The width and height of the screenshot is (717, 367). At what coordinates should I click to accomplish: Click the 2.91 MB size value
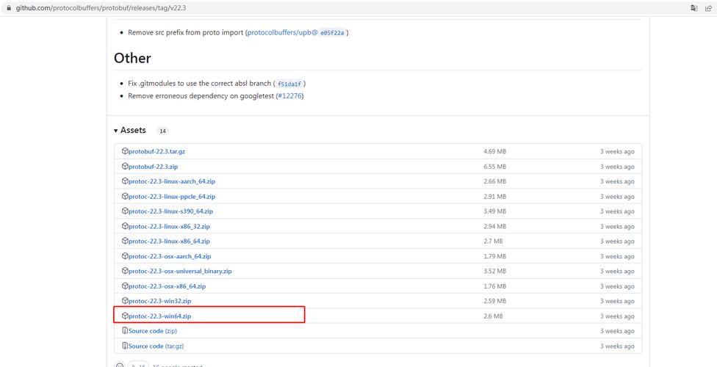tap(494, 197)
